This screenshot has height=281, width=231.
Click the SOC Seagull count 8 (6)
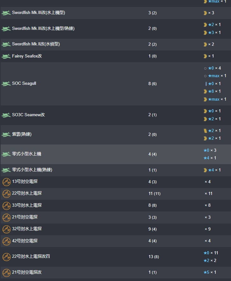point(152,84)
